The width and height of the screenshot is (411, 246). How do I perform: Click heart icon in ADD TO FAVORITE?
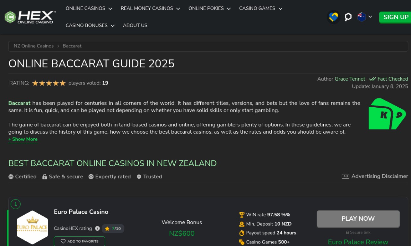coord(63,241)
